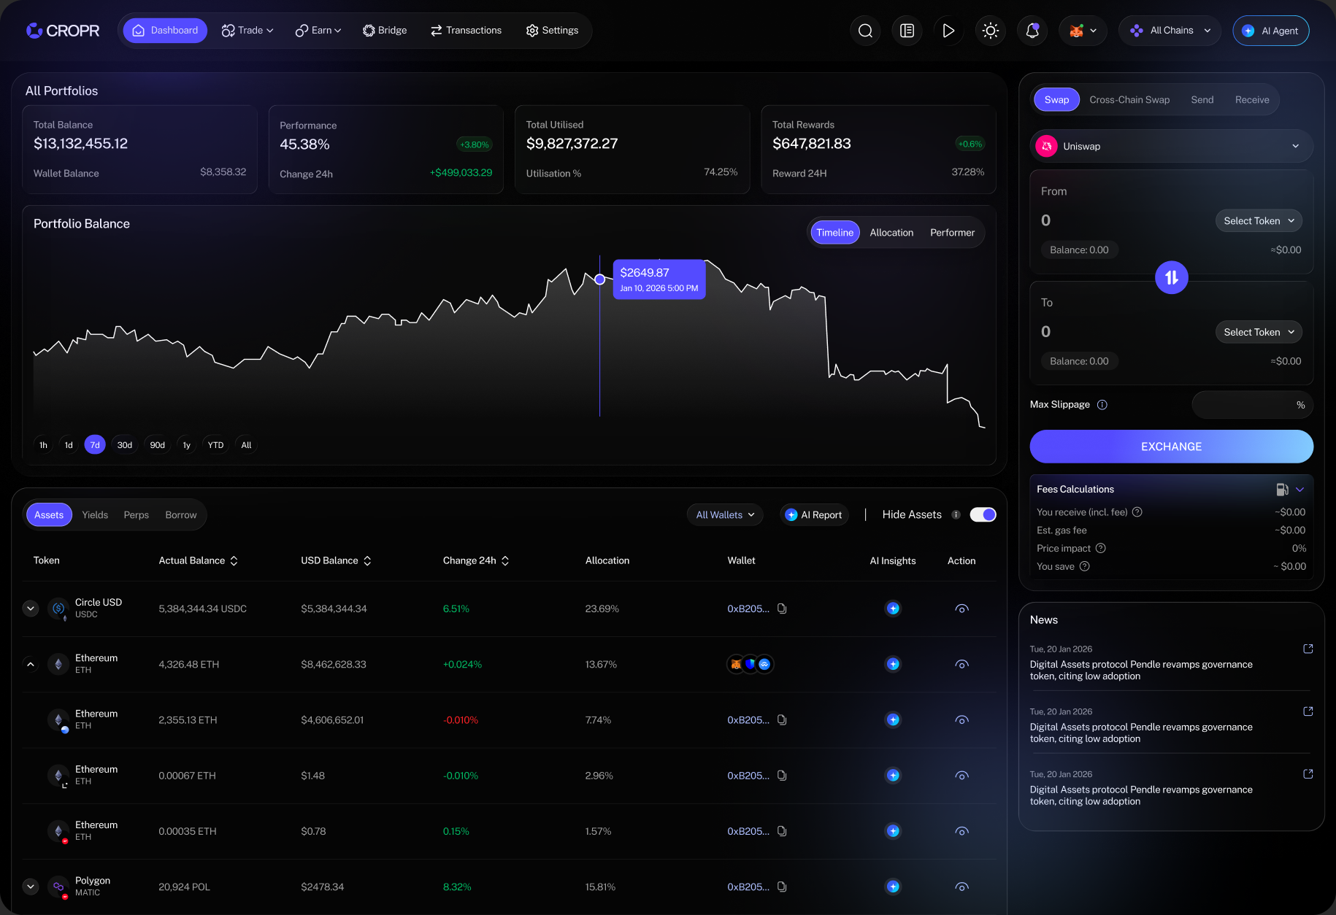Click the EXCHANGE button
The image size is (1336, 915).
point(1171,447)
